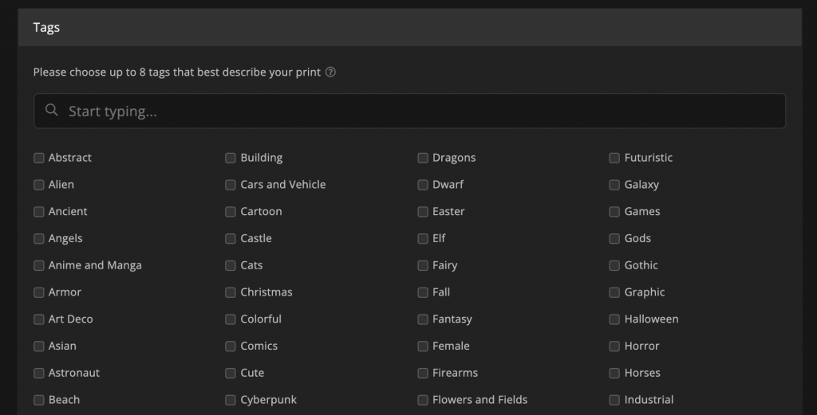Select the Cars and Vehicle tag

coord(231,185)
